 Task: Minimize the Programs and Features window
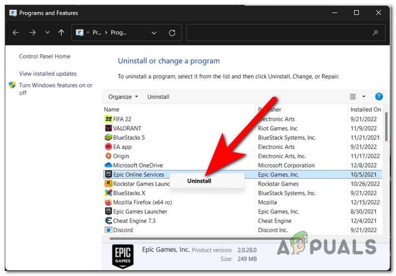click(x=335, y=13)
